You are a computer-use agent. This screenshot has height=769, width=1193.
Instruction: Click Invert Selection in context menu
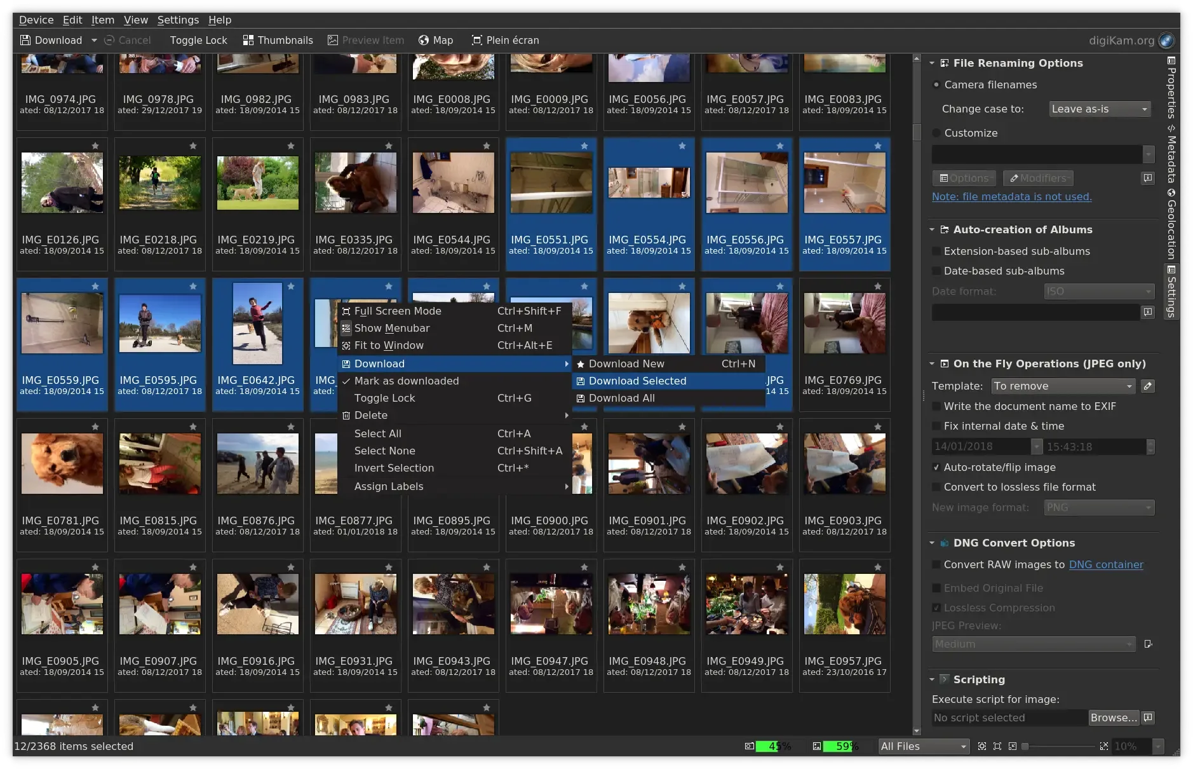pos(394,468)
